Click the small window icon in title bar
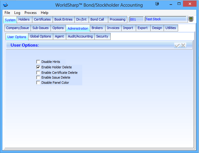The height and width of the screenshot is (153, 199). [157, 4]
